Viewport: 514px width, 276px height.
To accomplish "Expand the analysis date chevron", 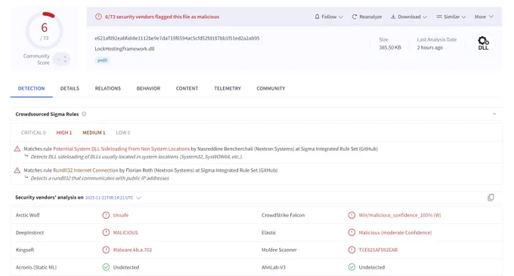I will click(x=138, y=198).
